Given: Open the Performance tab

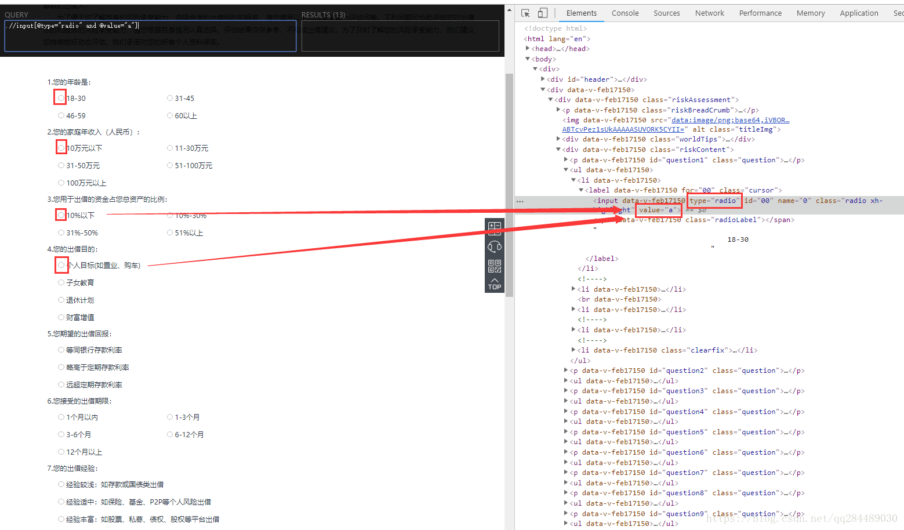Looking at the screenshot, I should tap(760, 13).
